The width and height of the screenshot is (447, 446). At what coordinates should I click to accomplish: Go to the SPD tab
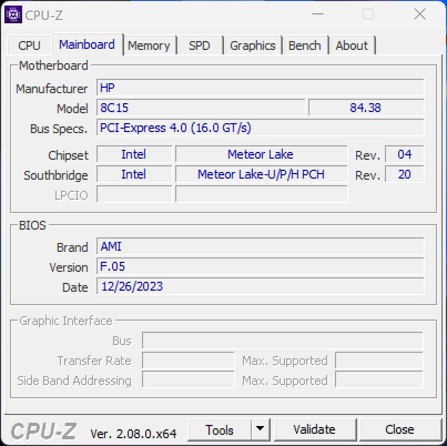(x=200, y=45)
